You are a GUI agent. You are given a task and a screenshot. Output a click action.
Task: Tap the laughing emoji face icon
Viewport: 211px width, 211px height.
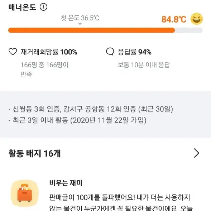tap(197, 19)
